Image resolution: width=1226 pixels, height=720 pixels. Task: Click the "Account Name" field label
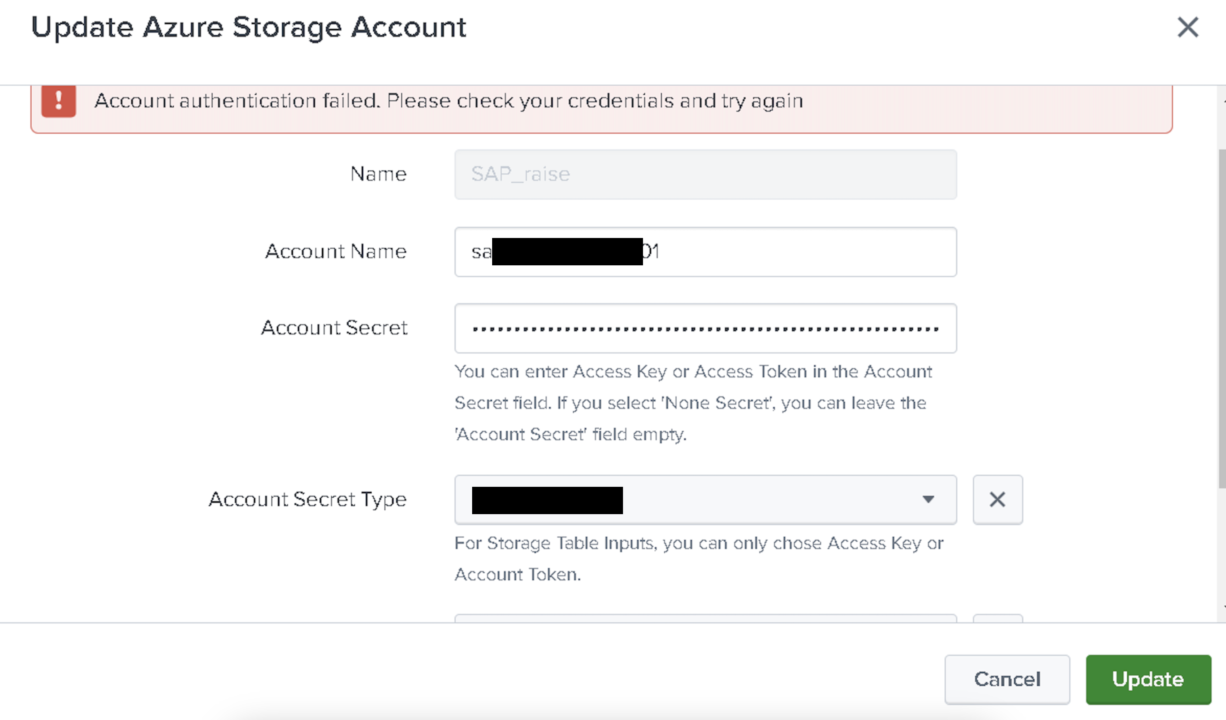pyautogui.click(x=336, y=252)
